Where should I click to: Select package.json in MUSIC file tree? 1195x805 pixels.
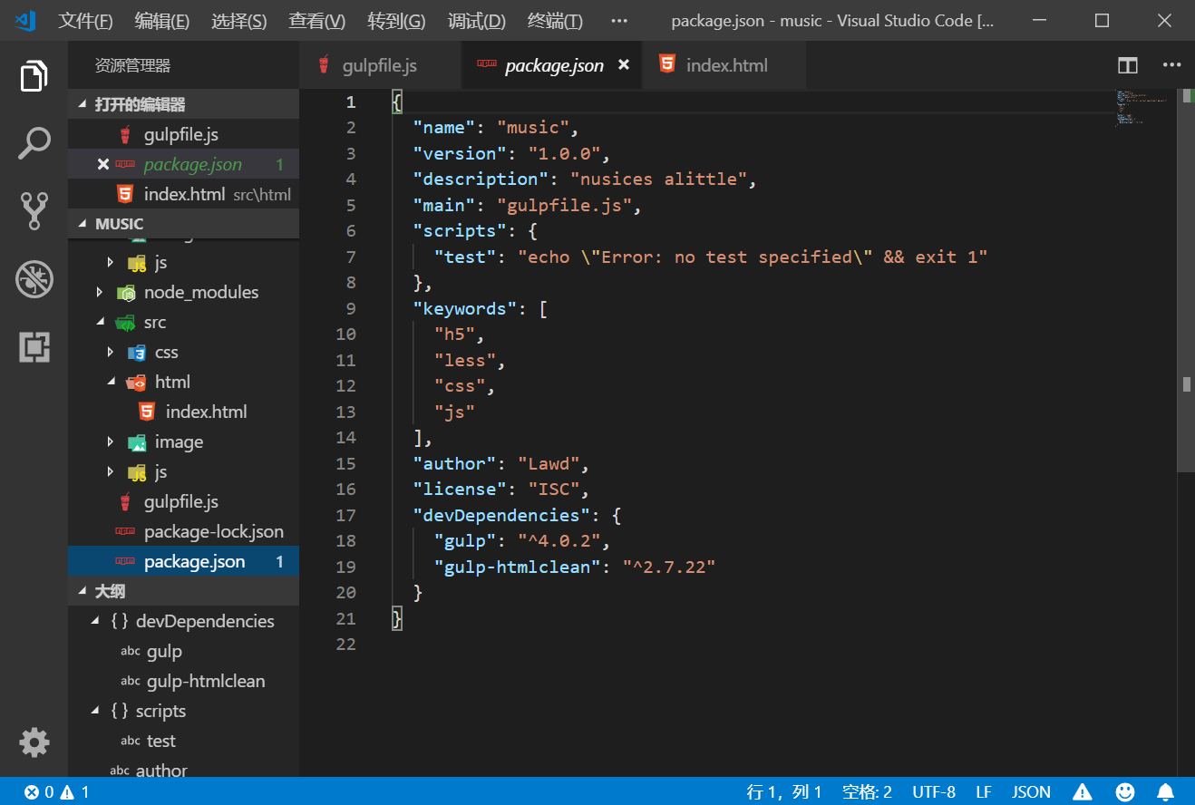click(184, 561)
